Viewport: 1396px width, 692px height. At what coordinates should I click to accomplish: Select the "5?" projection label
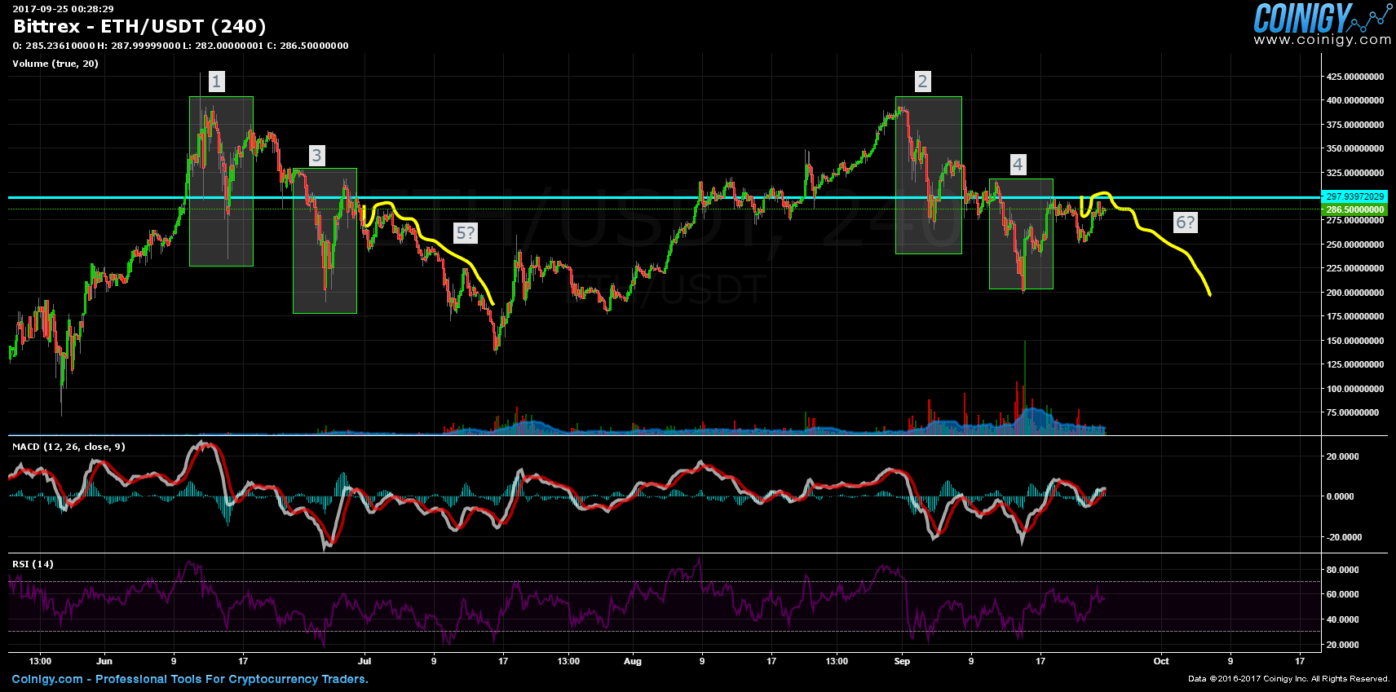465,233
